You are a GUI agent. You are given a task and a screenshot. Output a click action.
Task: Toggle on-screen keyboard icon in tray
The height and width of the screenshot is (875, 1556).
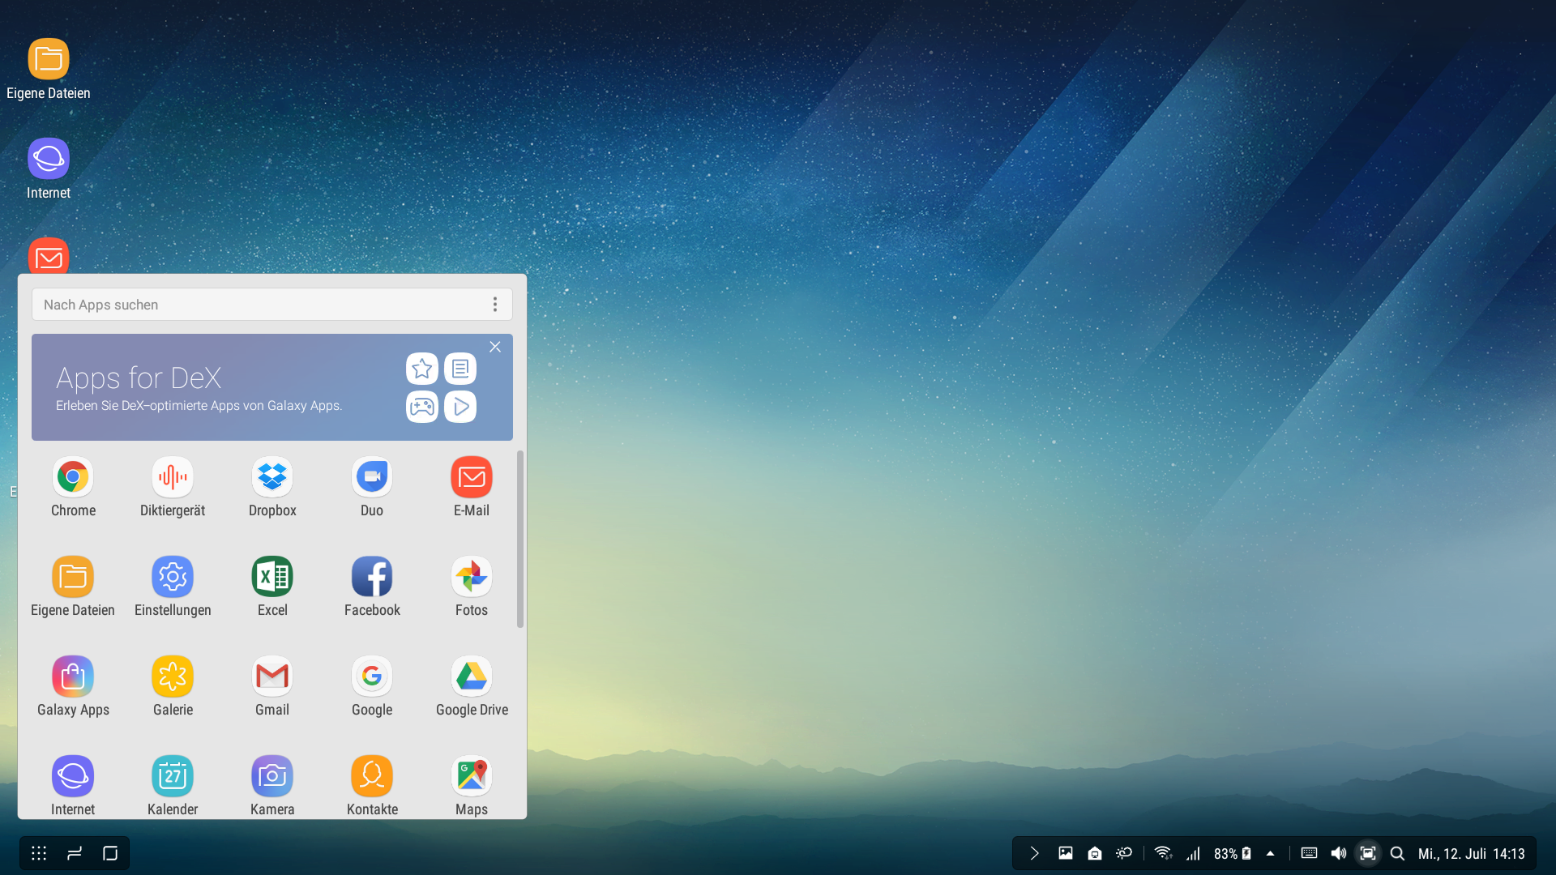1309,853
